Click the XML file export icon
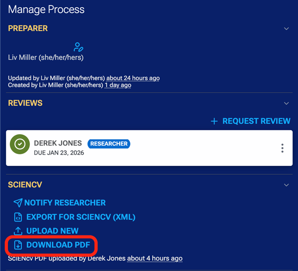This screenshot has height=271, width=298. point(18,217)
